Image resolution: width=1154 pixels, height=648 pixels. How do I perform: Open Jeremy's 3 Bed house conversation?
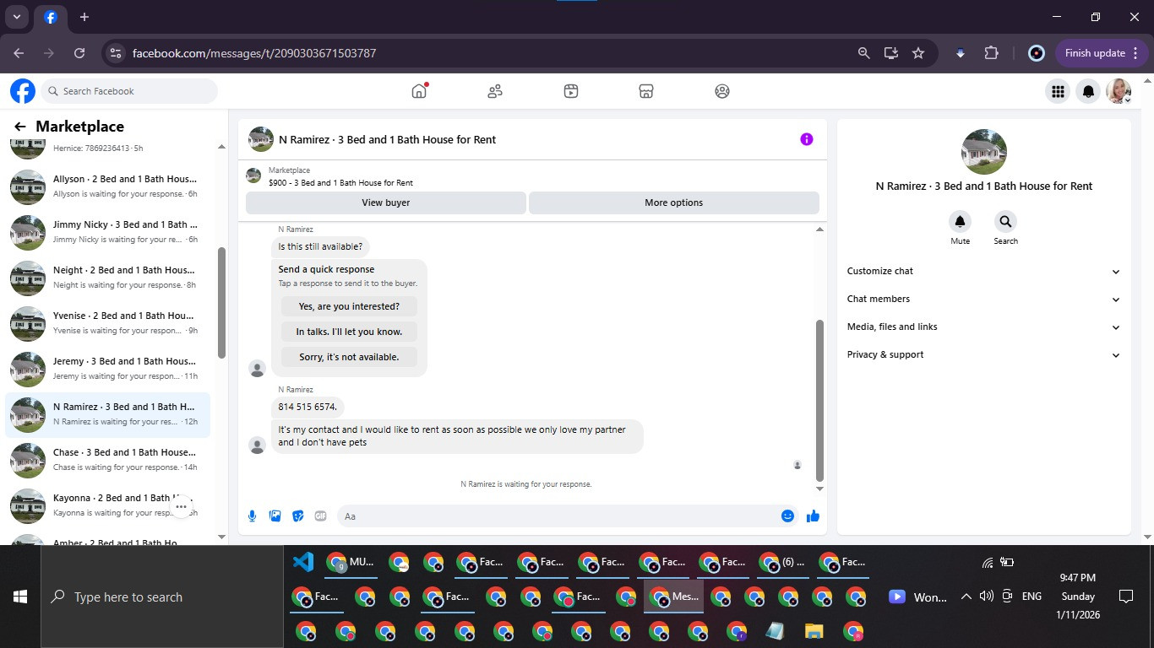(108, 369)
